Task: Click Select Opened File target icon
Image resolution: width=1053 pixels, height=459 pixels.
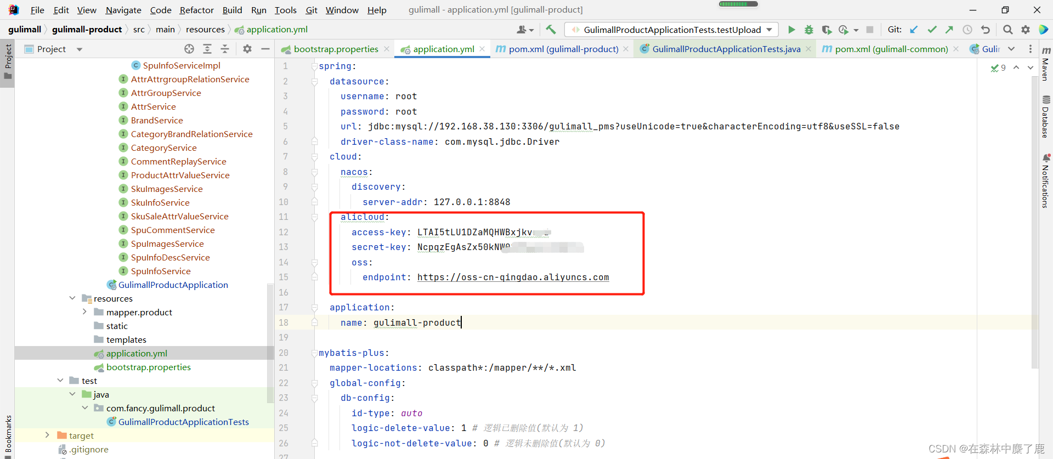Action: [x=189, y=49]
